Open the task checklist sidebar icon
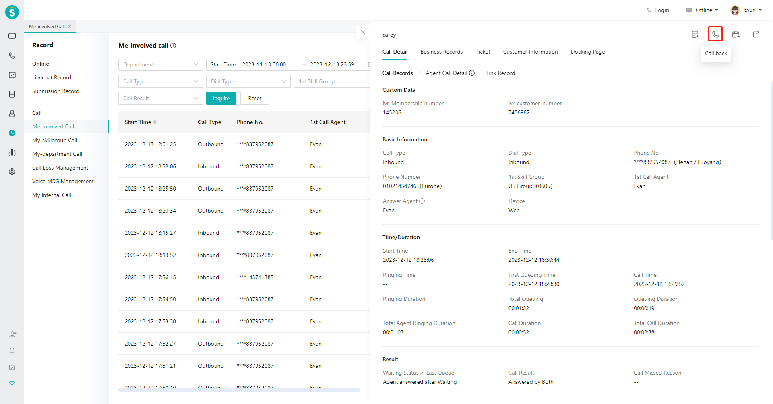 [12, 75]
